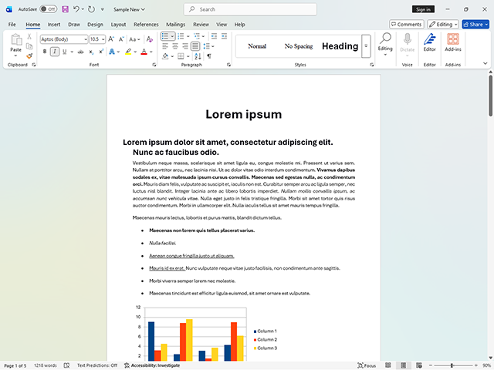Screen dimensions: 494x370
Task: Toggle Bold formatting
Action: [x=45, y=52]
